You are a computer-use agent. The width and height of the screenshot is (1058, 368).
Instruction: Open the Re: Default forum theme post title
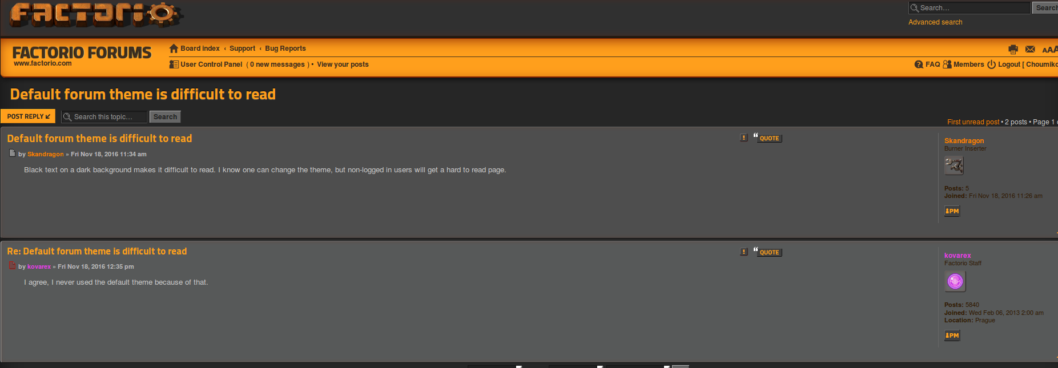pyautogui.click(x=97, y=251)
